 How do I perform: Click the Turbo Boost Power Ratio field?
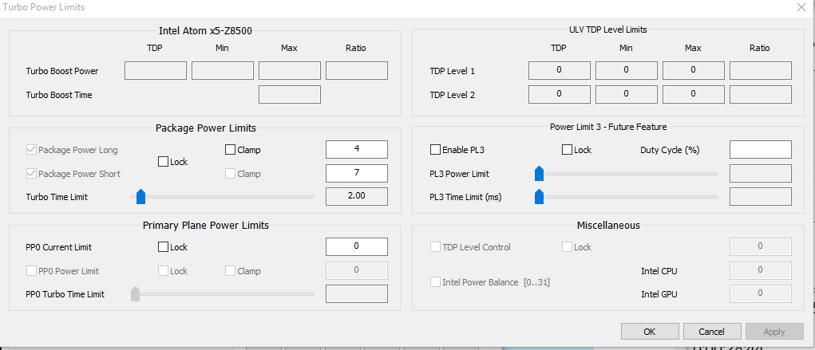click(357, 71)
